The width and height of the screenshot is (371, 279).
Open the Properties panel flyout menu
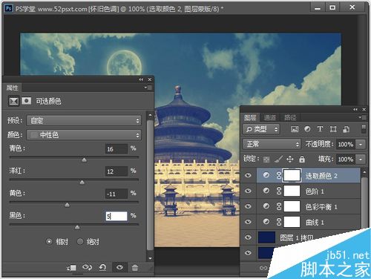(x=148, y=88)
